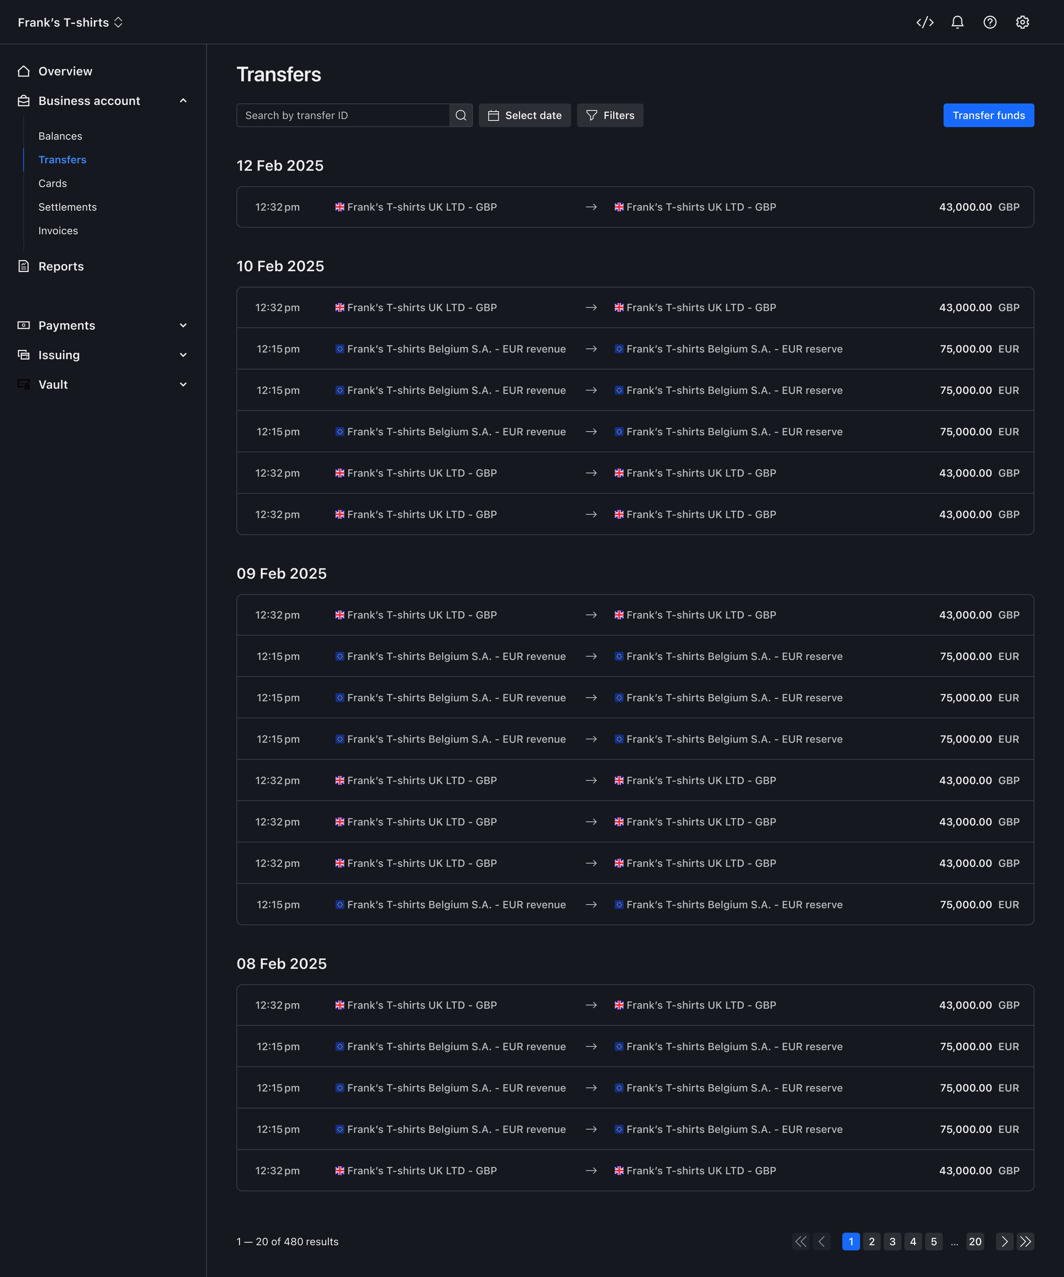Open the Overview page

65,71
